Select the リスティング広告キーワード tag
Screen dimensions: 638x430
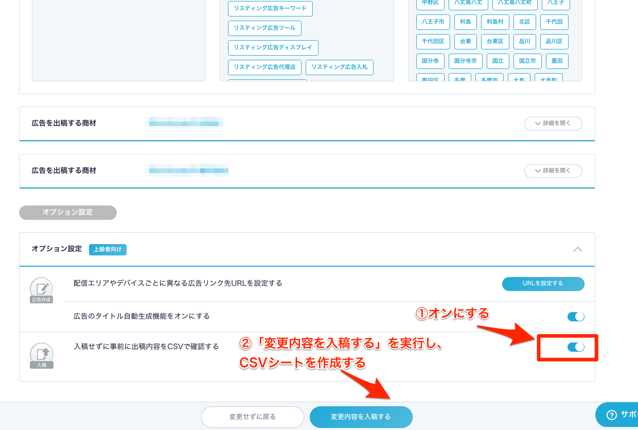pyautogui.click(x=270, y=8)
